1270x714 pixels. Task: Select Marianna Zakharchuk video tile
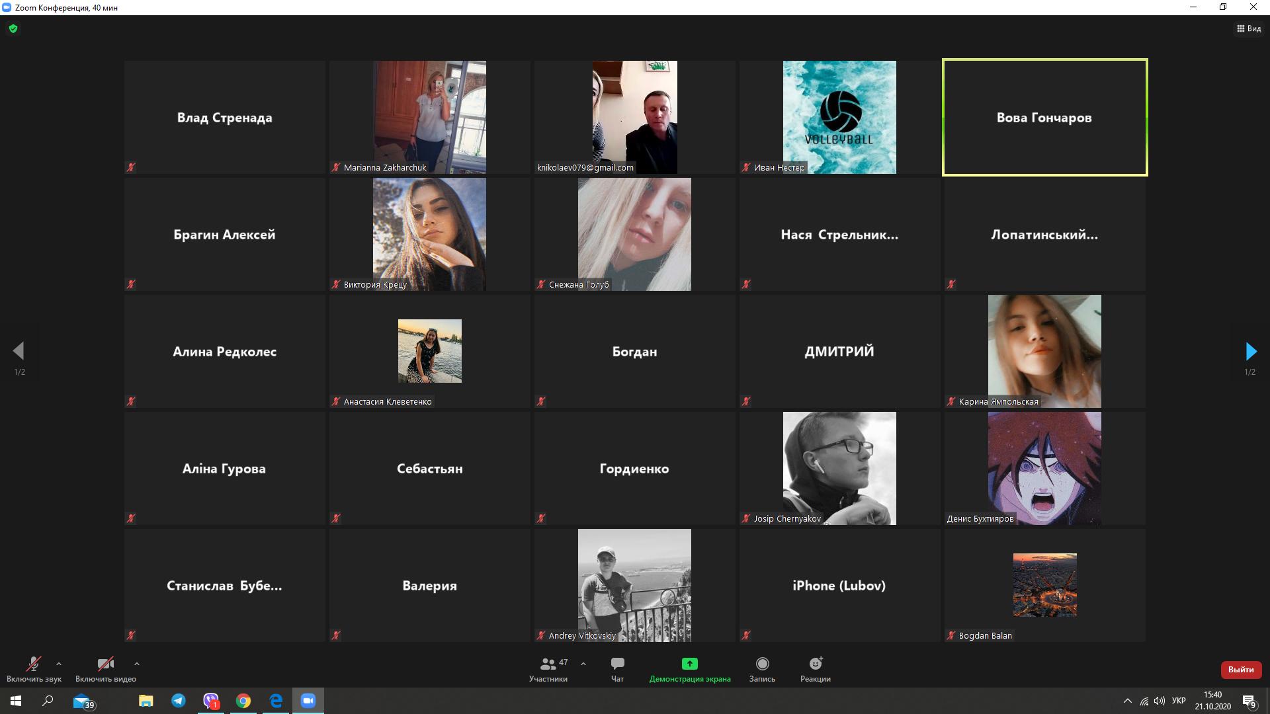pyautogui.click(x=429, y=118)
